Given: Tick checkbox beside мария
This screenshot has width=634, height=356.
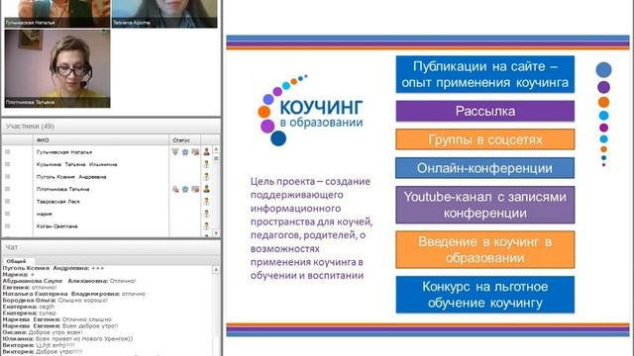Looking at the screenshot, I should pos(7,214).
